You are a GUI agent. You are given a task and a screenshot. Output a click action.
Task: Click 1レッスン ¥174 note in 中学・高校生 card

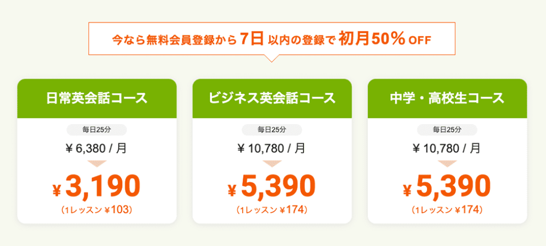pos(447,210)
